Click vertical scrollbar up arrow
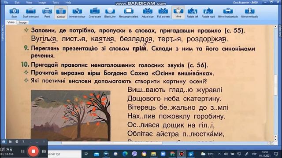 (x=275, y=27)
